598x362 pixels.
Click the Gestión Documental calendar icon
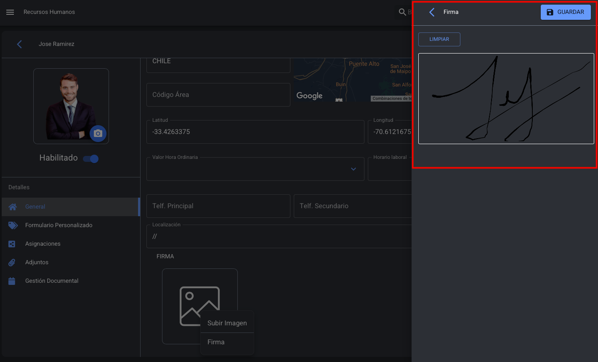pyautogui.click(x=12, y=281)
